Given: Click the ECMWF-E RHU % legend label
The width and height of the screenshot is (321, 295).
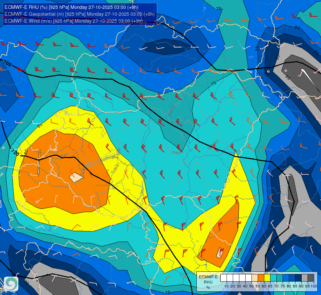Looking at the screenshot, I should (208, 282).
